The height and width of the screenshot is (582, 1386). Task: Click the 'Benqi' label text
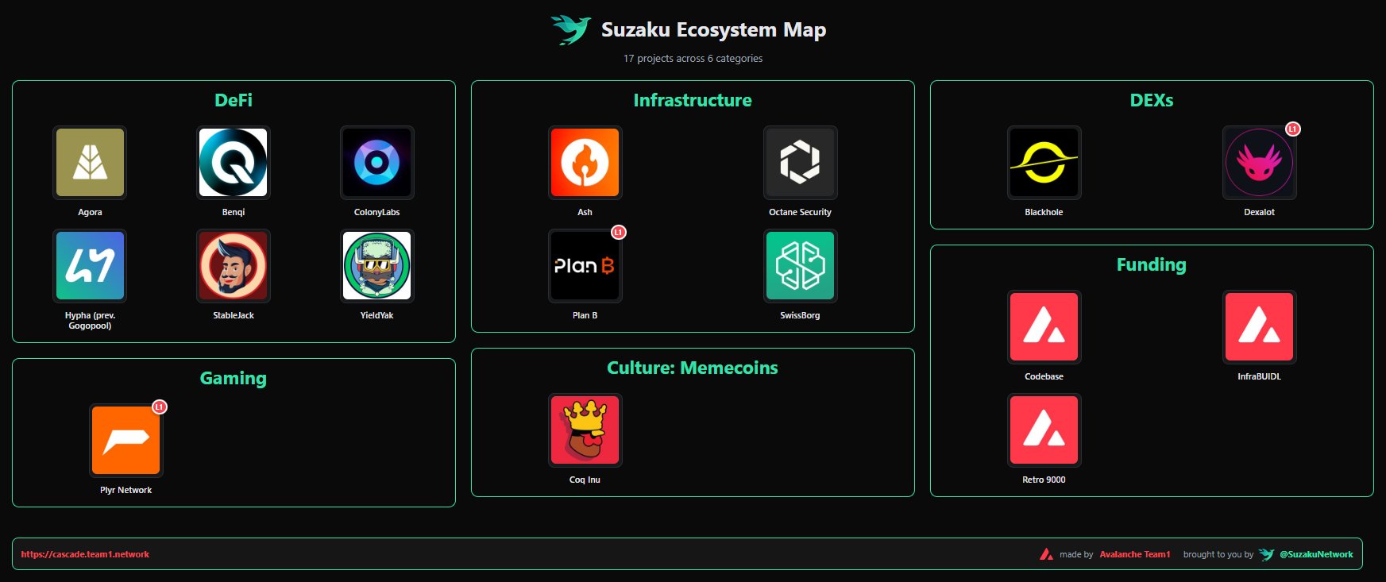(234, 212)
